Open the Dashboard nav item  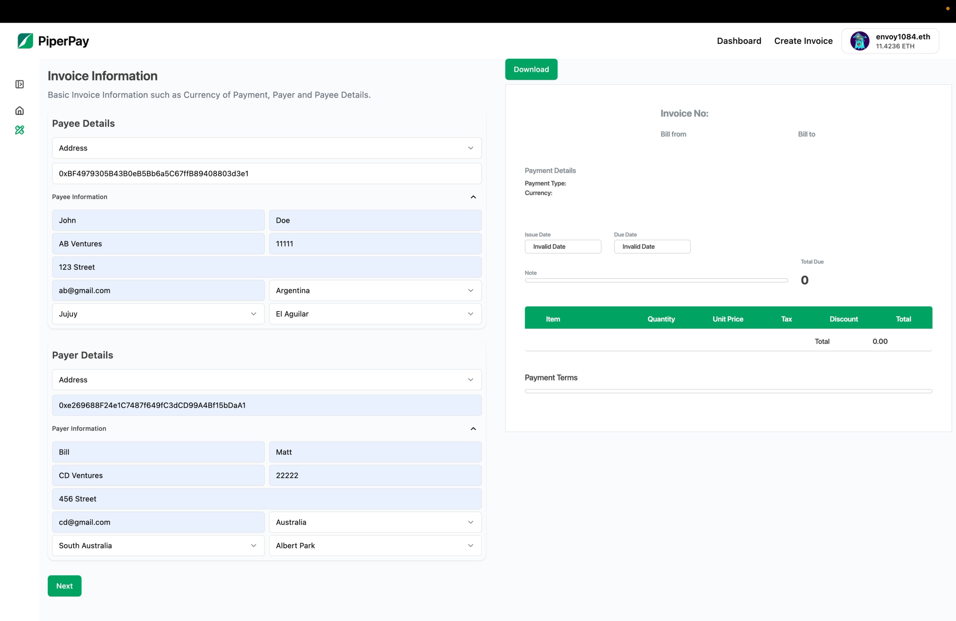tap(739, 41)
